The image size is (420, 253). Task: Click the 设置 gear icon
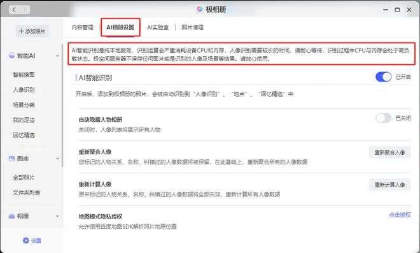[x=25, y=240]
